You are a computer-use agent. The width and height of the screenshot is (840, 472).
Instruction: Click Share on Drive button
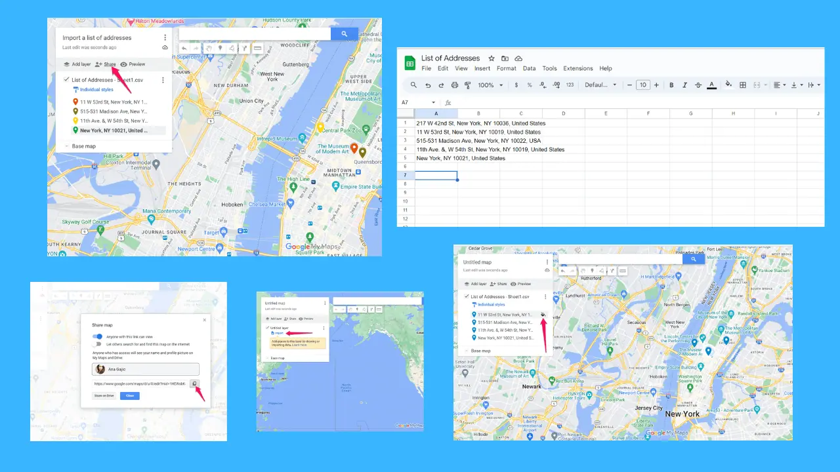[x=104, y=396]
